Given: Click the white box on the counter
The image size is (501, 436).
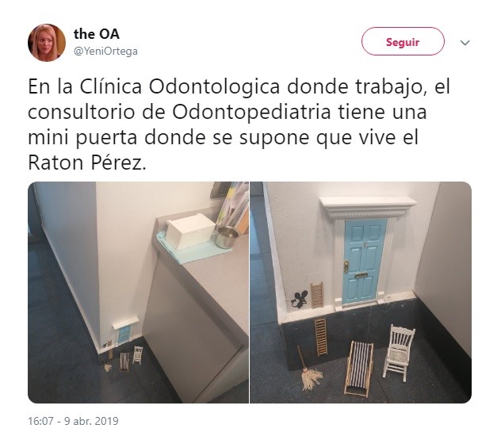Looking at the screenshot, I should click(190, 231).
